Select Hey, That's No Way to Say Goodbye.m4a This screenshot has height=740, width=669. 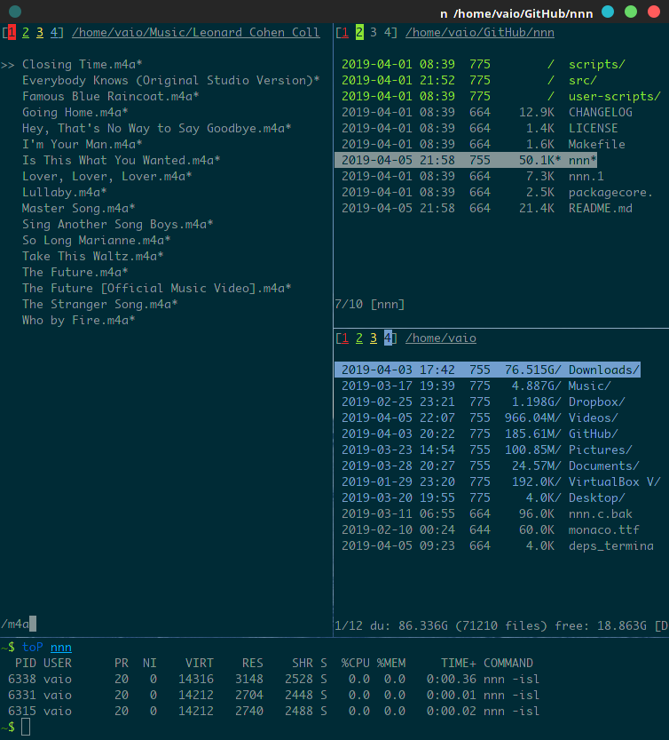[156, 128]
